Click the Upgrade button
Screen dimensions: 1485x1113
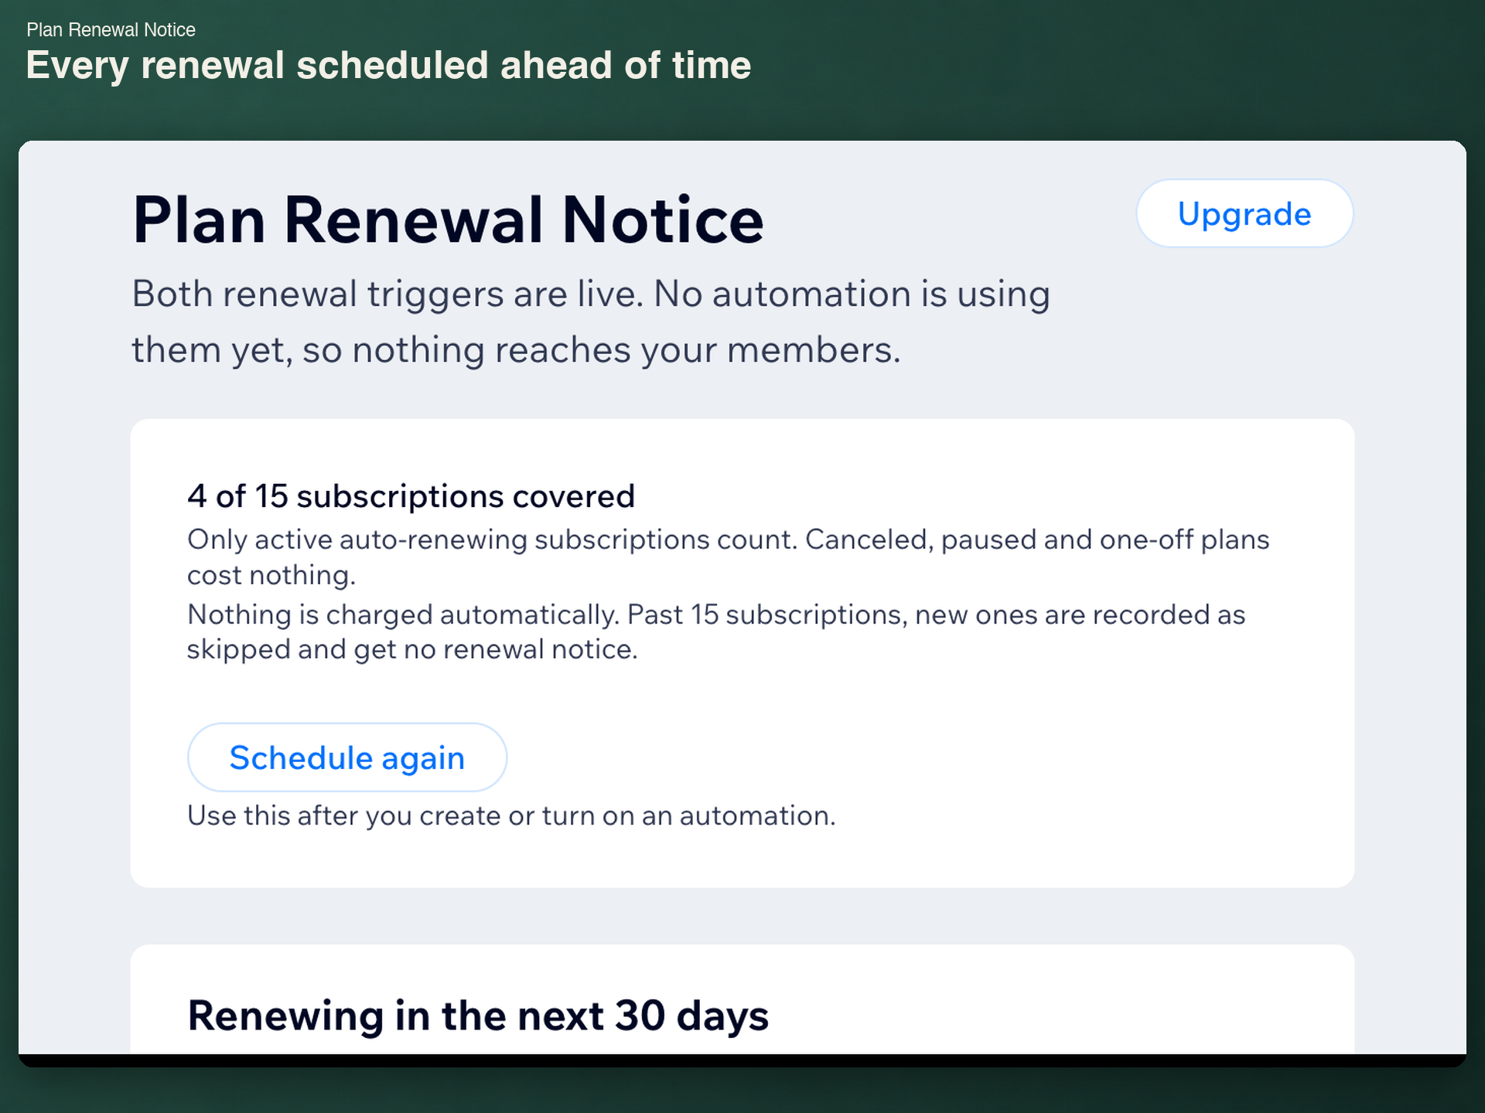coord(1244,213)
